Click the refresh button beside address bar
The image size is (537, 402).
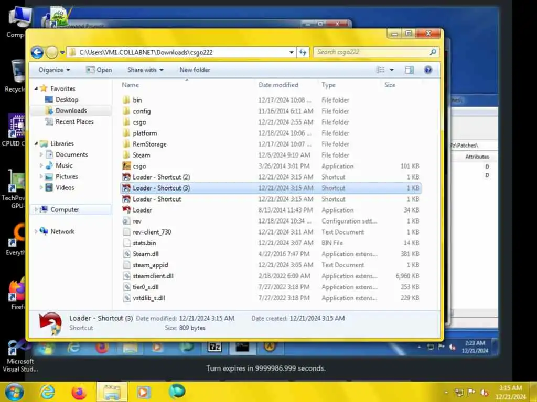303,52
